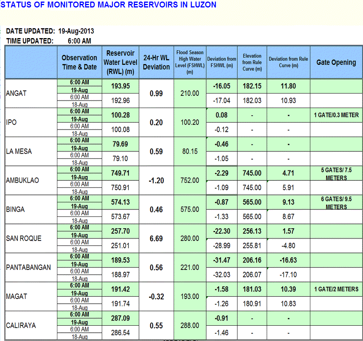
Task: Select ANGAT rule curve elevation 182.15
Action: click(252, 86)
